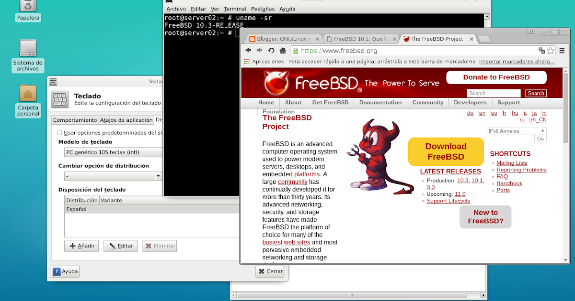Go to browser home page icon
Screen dimensions: 575x301
(283, 50)
